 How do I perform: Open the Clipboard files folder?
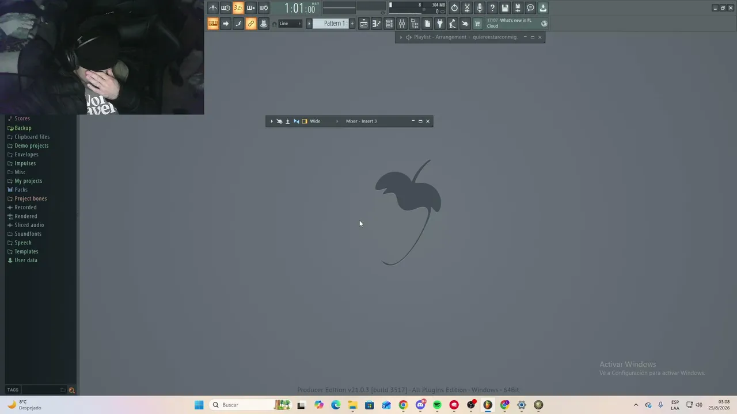coord(32,137)
